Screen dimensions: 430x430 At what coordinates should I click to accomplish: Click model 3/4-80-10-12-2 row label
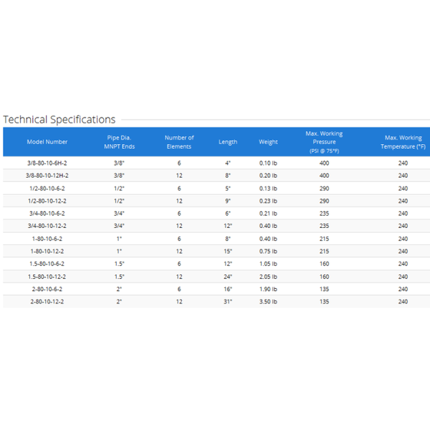click(47, 226)
